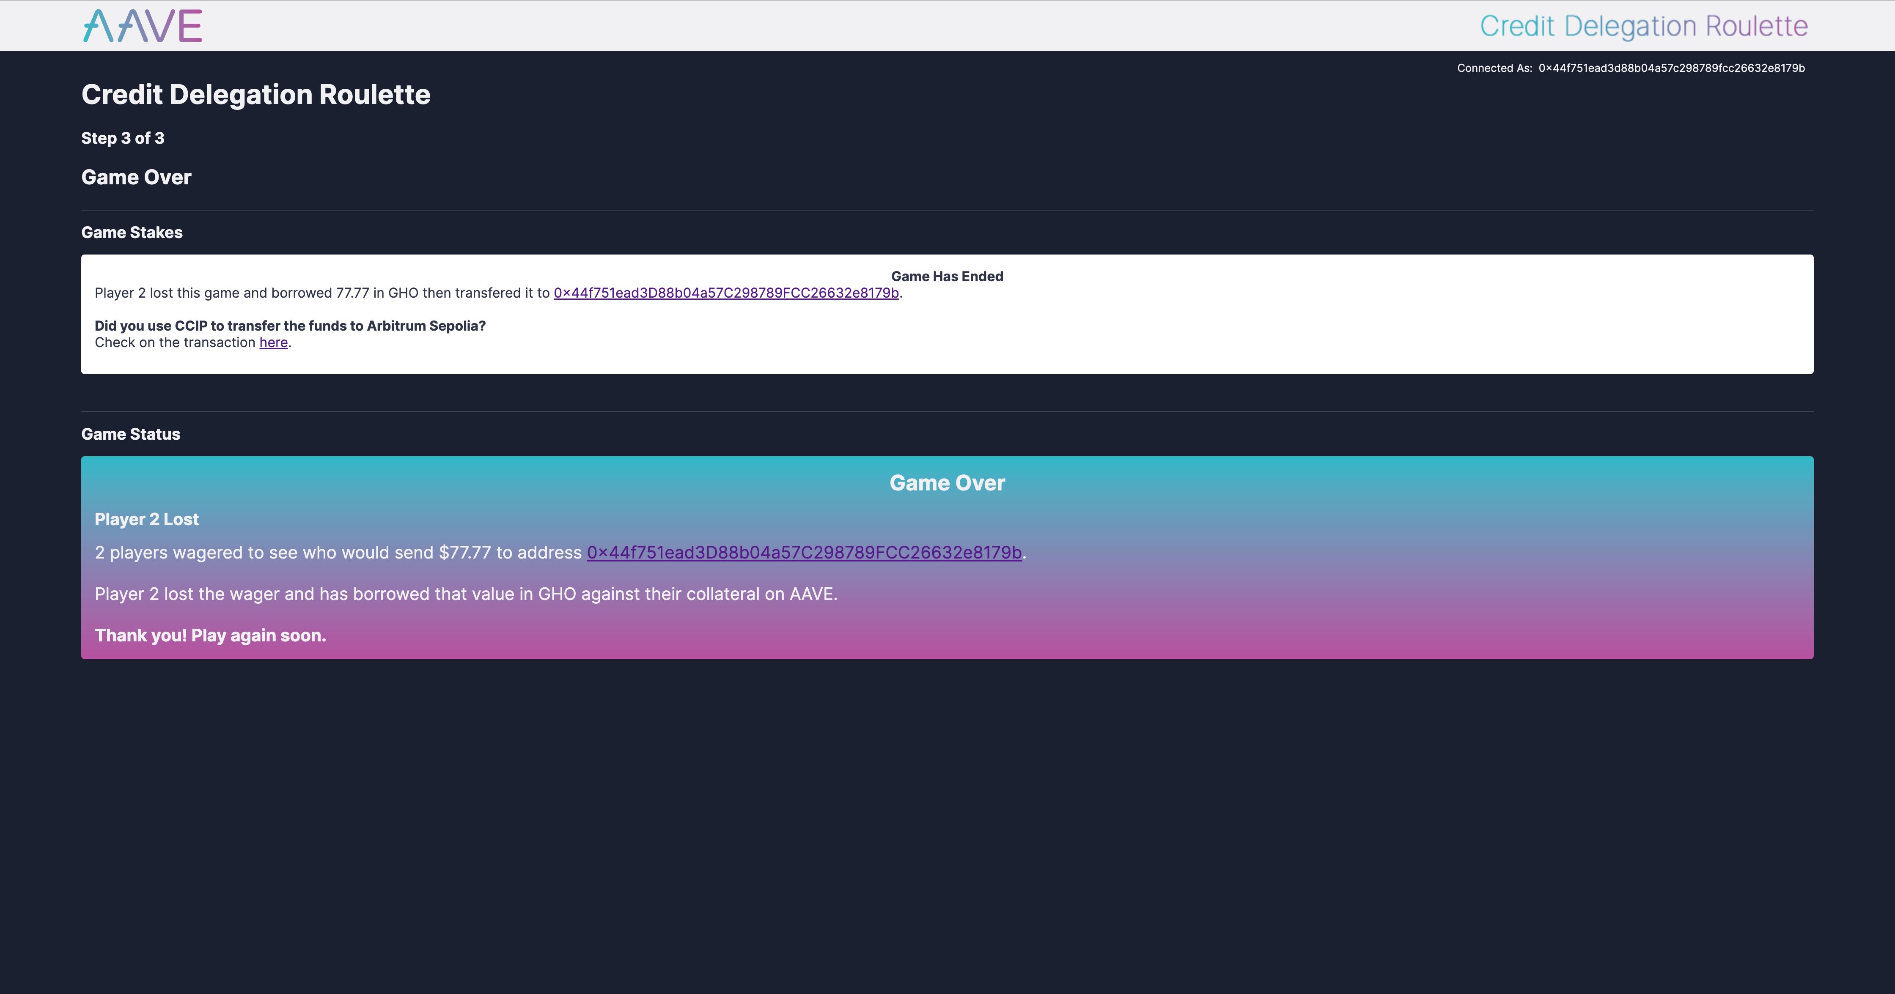
Task: Open the wallet address link in Game Over panel
Action: 804,553
